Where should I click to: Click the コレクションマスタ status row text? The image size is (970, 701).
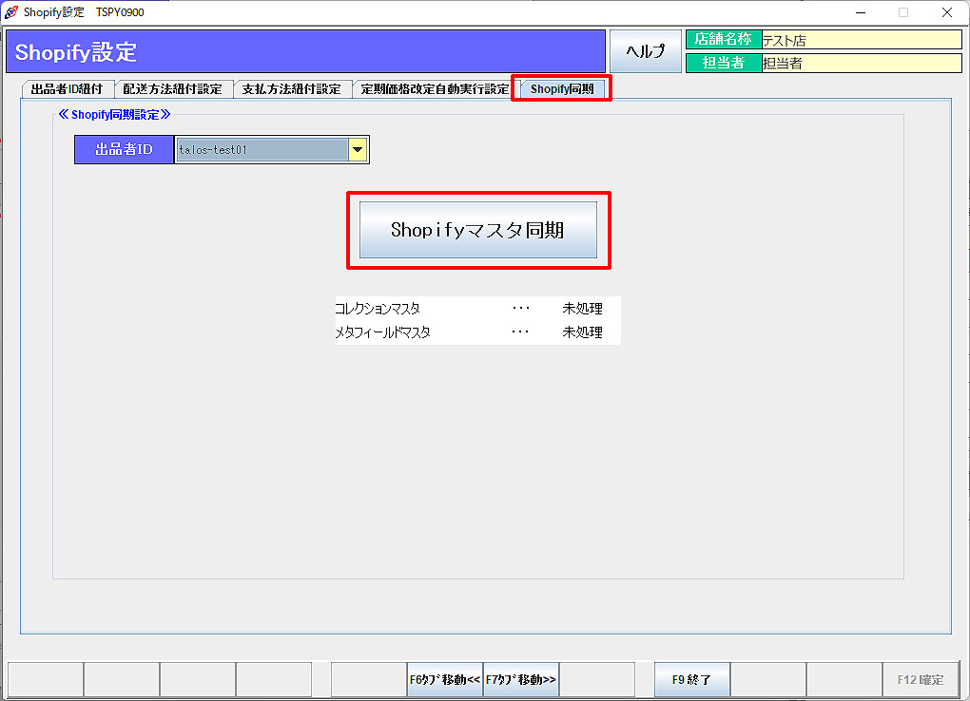pyautogui.click(x=378, y=308)
